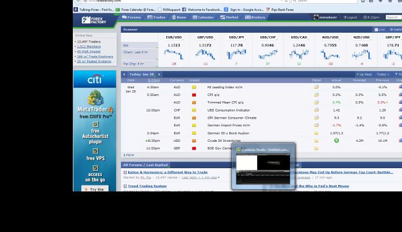Click the Try the button in citi ad
Screen dimensions: 402x232
pos(95,189)
